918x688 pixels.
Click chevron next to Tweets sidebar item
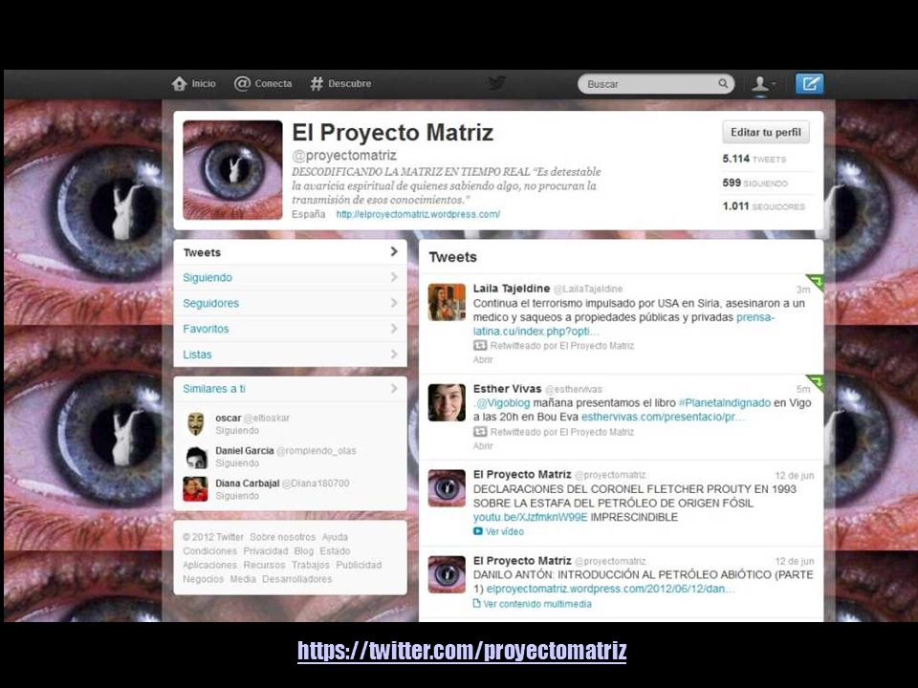click(394, 251)
